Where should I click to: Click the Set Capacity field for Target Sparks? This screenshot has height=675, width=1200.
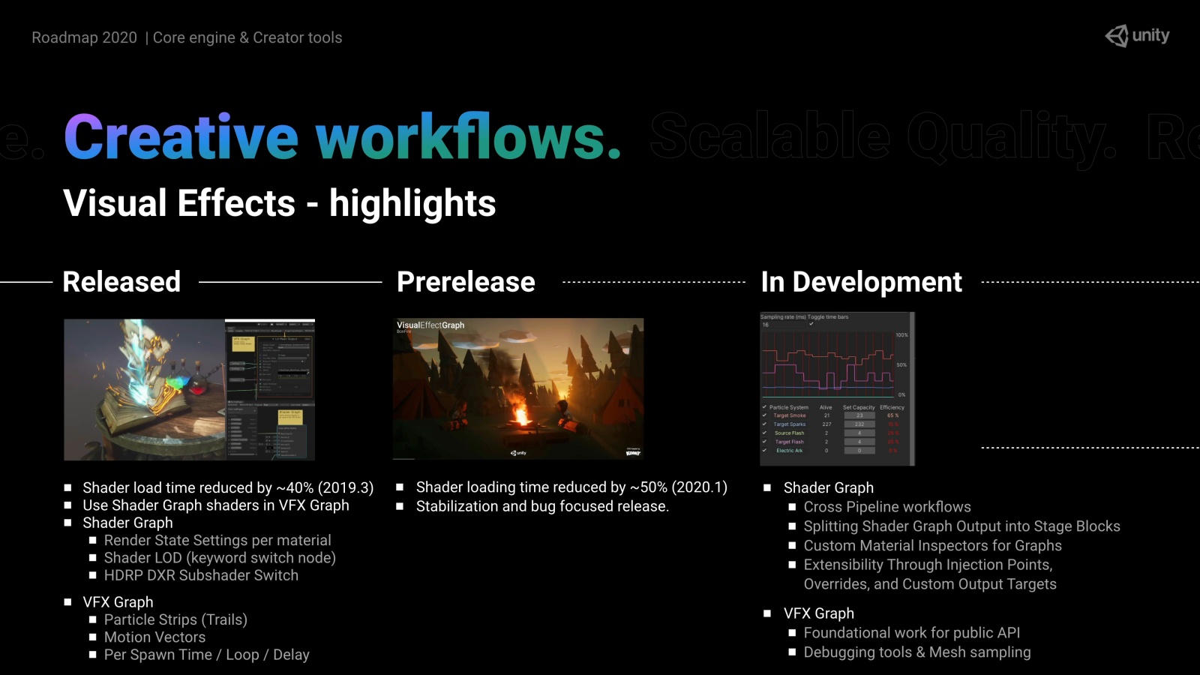point(859,424)
